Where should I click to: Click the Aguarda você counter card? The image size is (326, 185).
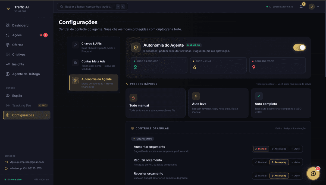click(x=277, y=65)
